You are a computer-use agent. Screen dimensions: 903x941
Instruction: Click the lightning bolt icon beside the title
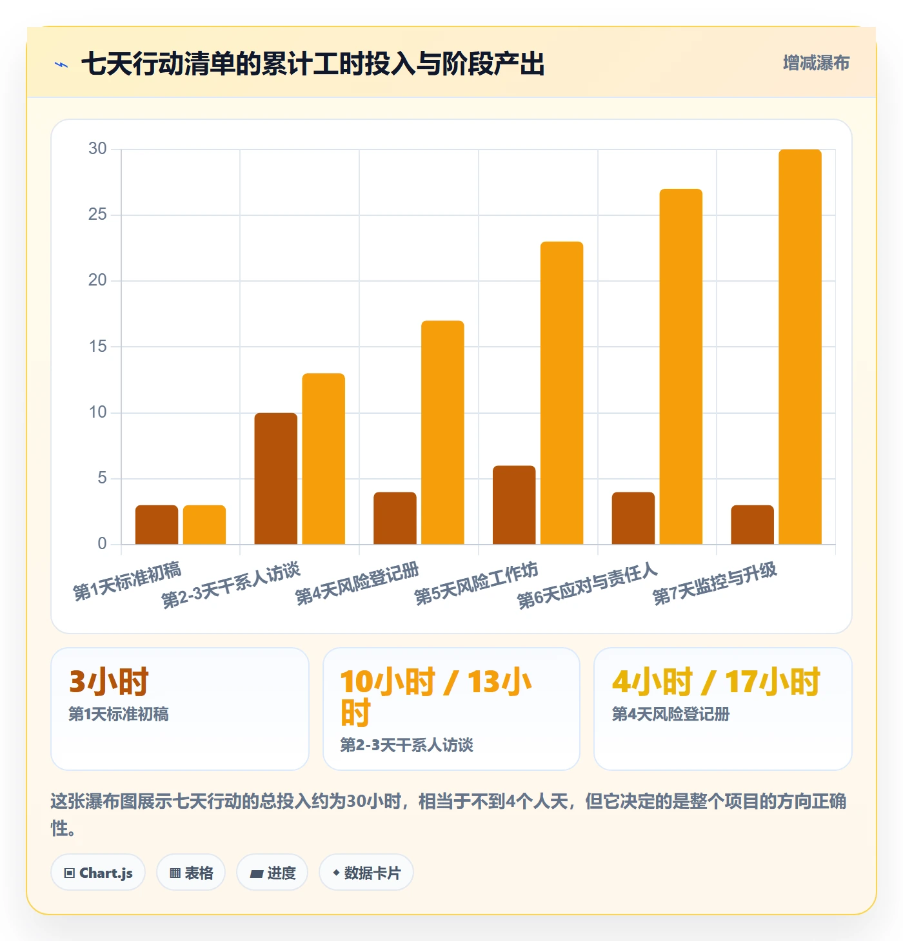[61, 64]
